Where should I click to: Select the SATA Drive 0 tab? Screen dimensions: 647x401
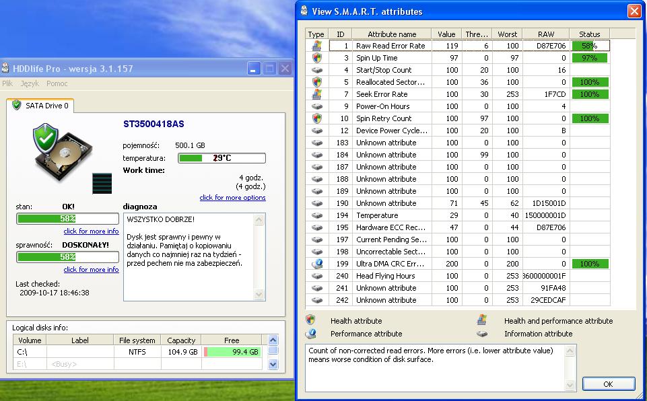click(40, 106)
